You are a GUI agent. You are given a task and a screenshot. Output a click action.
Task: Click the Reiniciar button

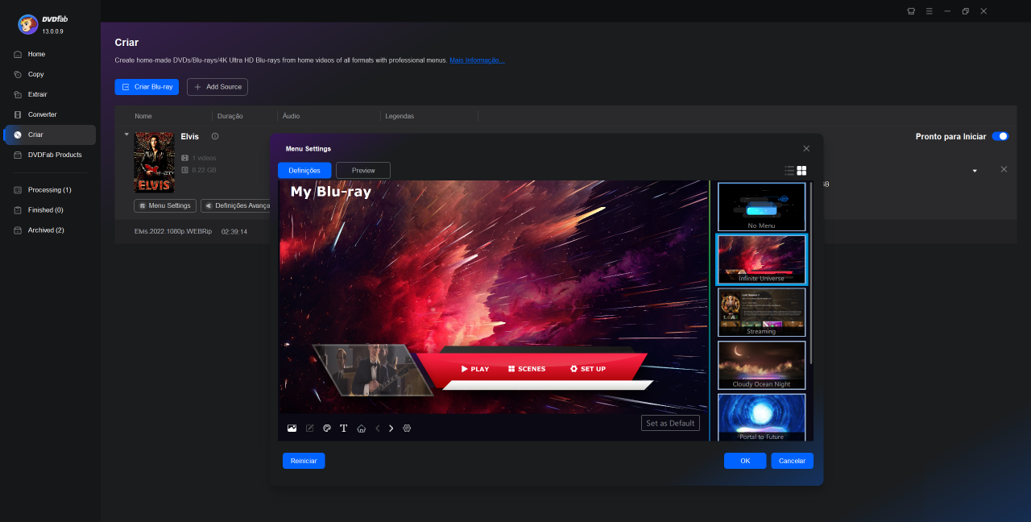click(304, 461)
